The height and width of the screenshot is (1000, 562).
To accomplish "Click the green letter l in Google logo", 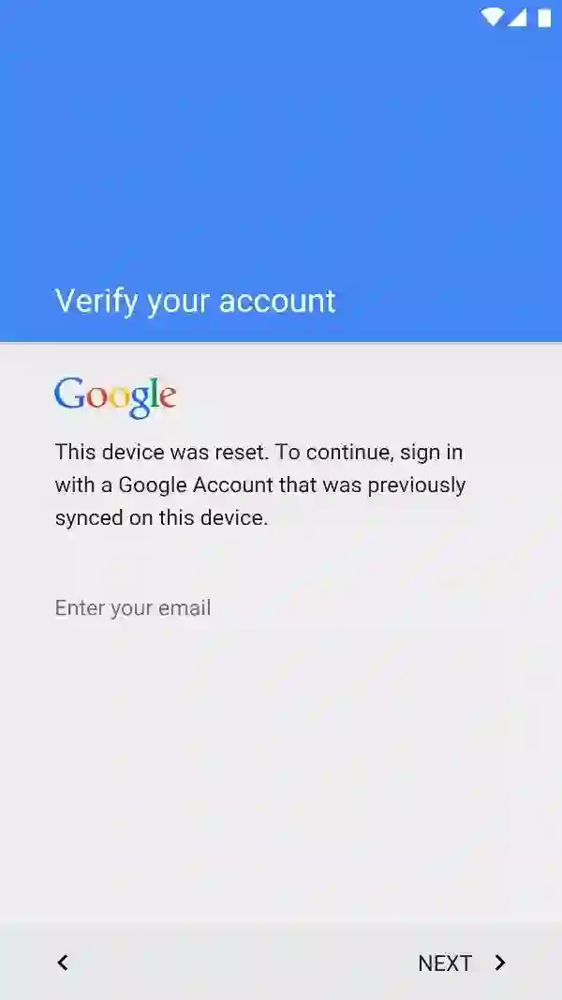I will 153,393.
